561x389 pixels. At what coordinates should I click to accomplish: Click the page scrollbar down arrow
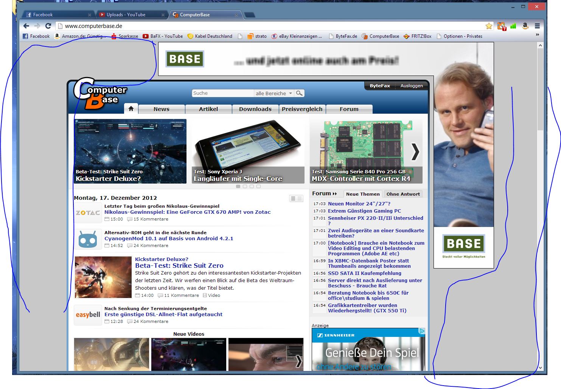tap(540, 367)
